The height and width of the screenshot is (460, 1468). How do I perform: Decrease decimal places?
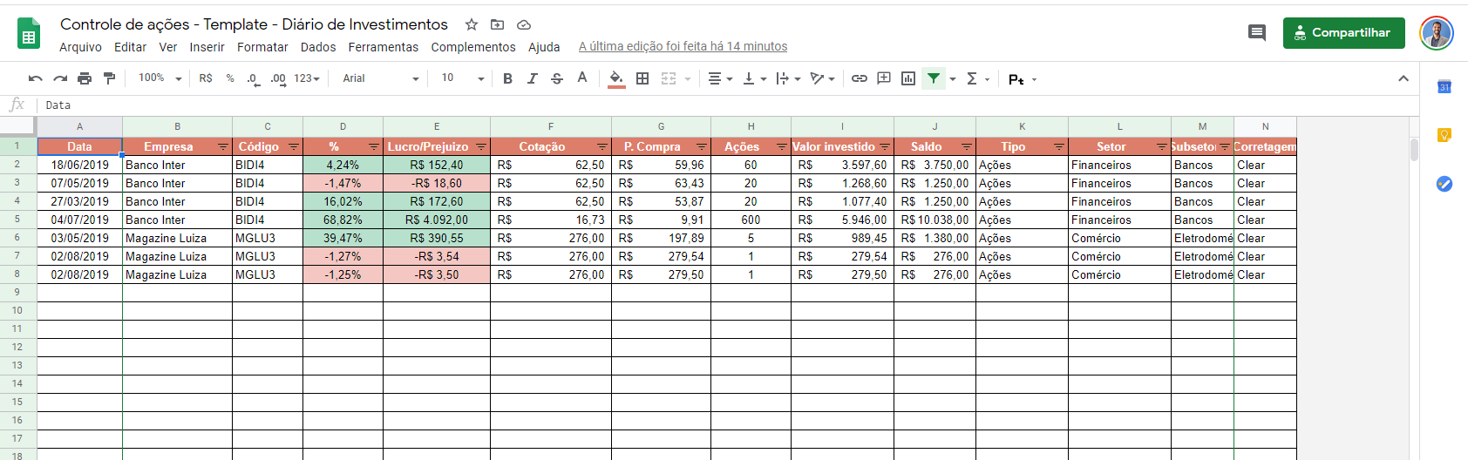click(x=253, y=78)
